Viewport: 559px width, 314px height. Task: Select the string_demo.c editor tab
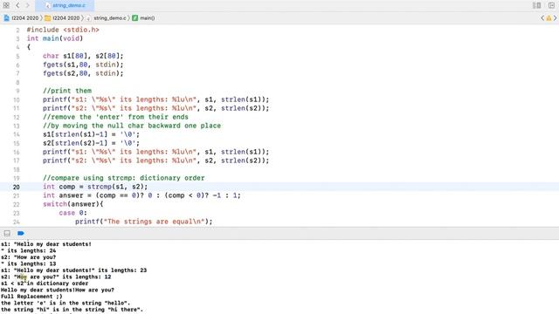click(66, 5)
